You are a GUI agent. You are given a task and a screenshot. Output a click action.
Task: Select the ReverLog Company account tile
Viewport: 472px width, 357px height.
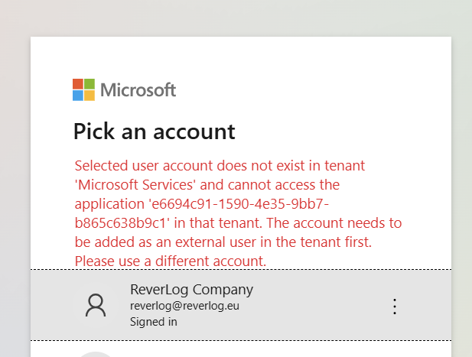tap(241, 305)
